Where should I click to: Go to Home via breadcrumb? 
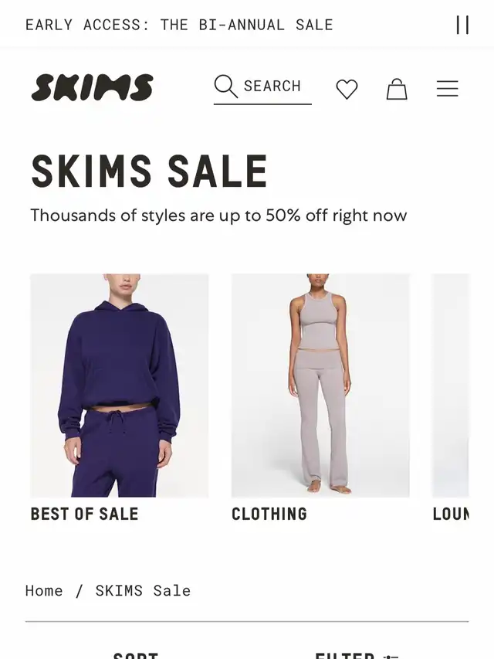(44, 590)
